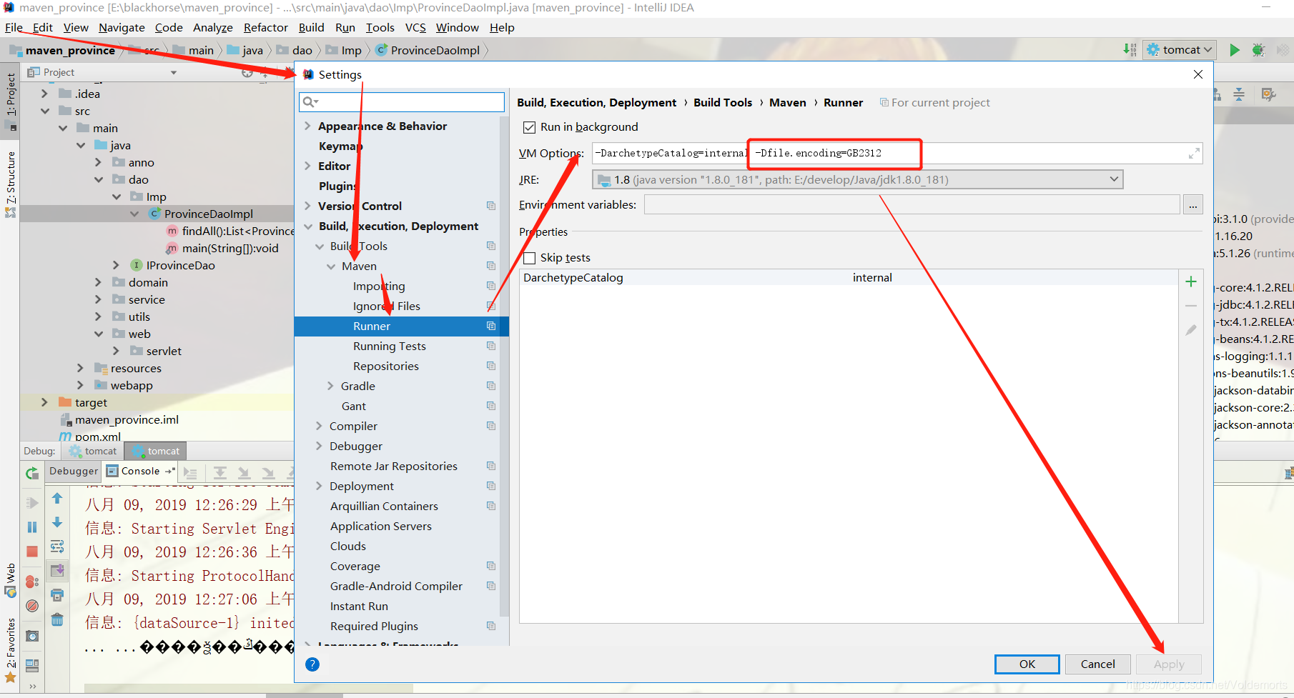The width and height of the screenshot is (1294, 698).
Task: Click the VM Options text field
Action: point(897,154)
